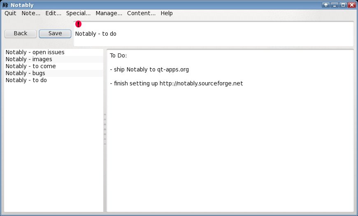
Task: Open the Manage... menu
Action: 109,13
